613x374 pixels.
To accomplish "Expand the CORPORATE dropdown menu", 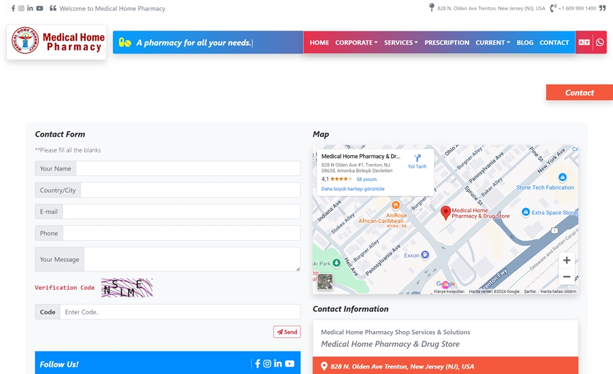I will tap(356, 42).
